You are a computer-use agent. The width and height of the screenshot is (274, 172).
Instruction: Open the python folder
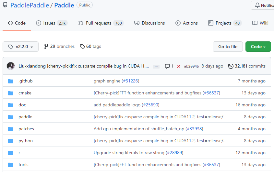[x=26, y=141]
